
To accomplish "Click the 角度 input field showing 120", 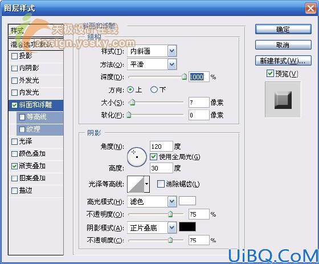I will click(161, 147).
